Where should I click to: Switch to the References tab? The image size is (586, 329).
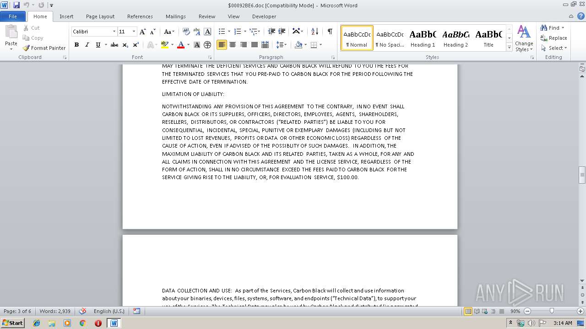140,16
